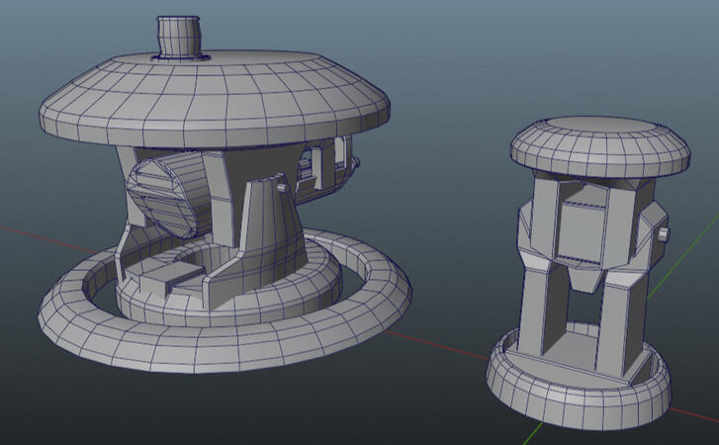
Task: Select the small knob on right tower's side
Action: click(x=664, y=234)
